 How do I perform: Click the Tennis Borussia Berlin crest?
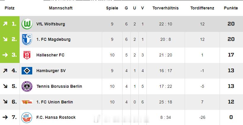tap(27, 86)
